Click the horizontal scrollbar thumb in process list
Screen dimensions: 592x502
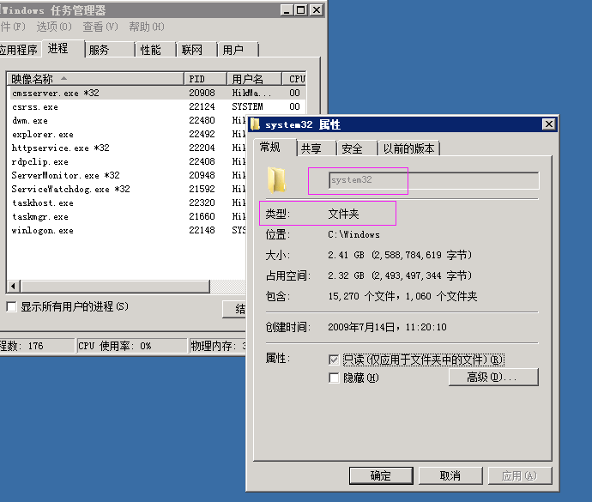115,287
